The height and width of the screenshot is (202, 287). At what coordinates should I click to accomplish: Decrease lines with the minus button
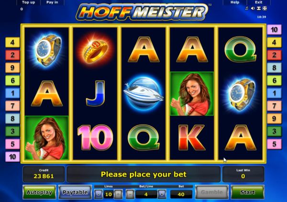99,194
